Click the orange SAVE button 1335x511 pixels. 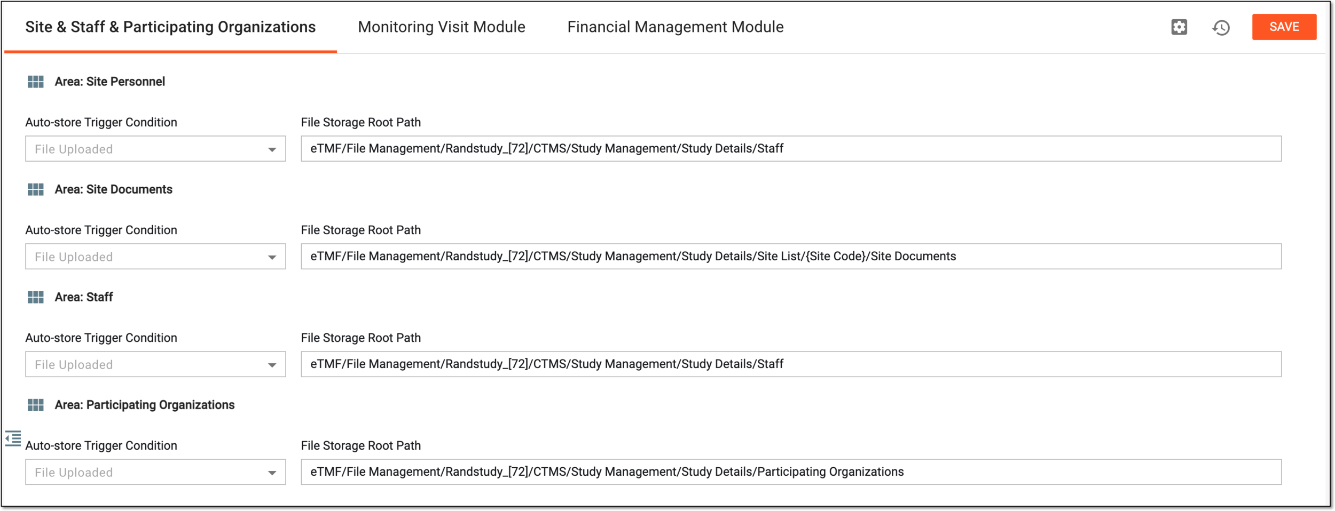pos(1284,27)
